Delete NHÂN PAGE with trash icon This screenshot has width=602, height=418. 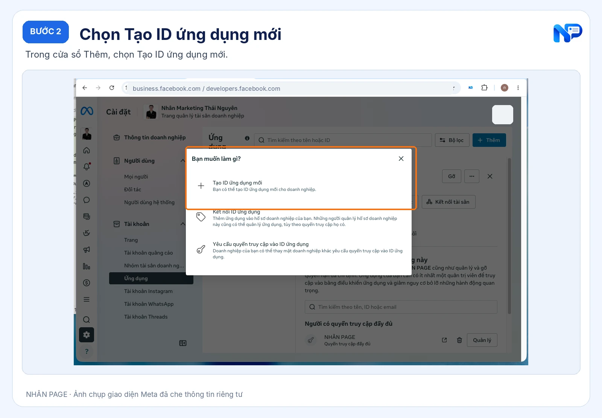point(459,340)
